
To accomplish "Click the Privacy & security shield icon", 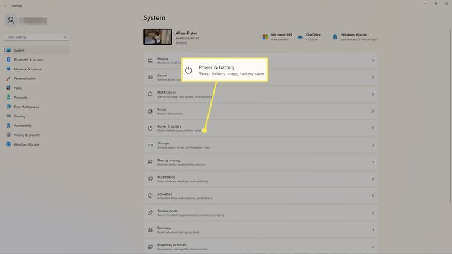I will click(8, 135).
